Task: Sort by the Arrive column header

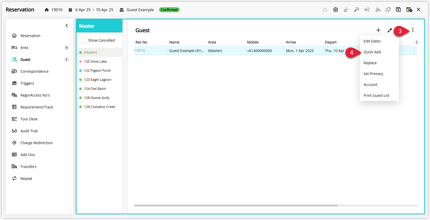Action: 291,42
